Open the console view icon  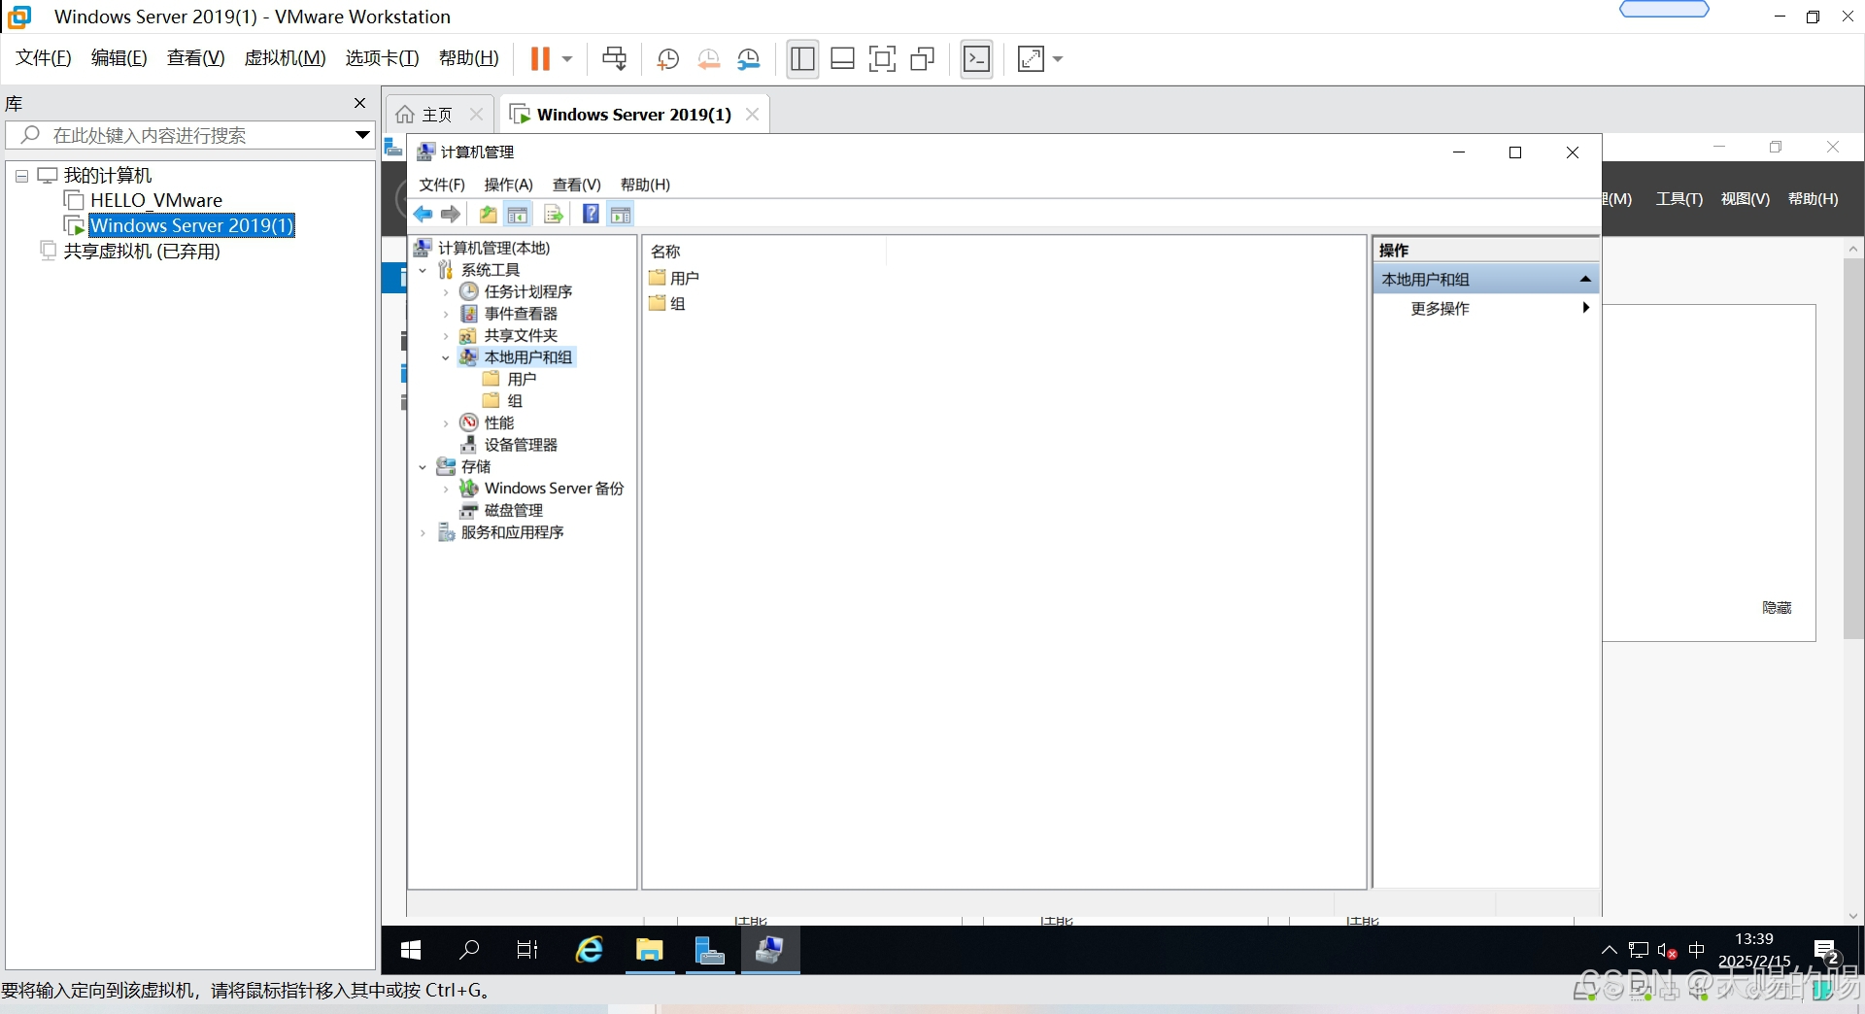tap(976, 59)
